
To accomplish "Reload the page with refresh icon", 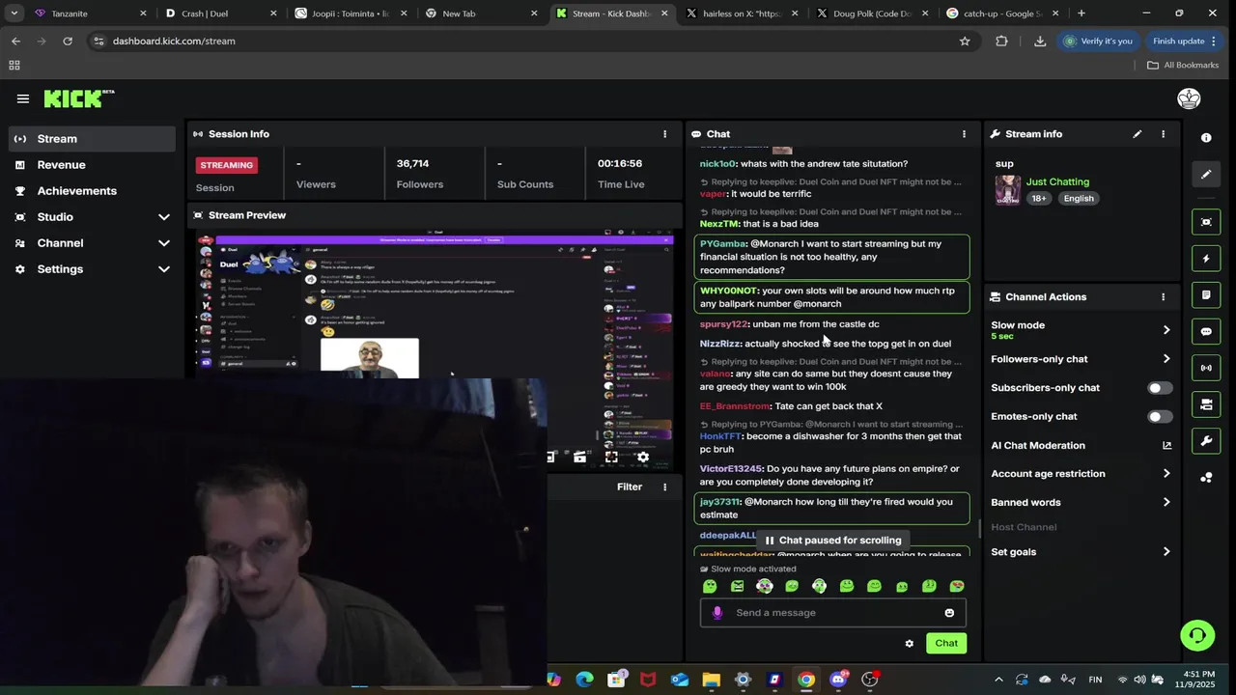I will point(68,42).
